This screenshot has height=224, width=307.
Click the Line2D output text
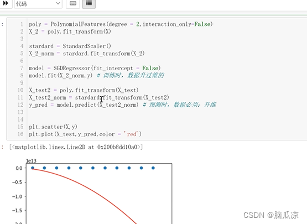[x=76, y=147]
